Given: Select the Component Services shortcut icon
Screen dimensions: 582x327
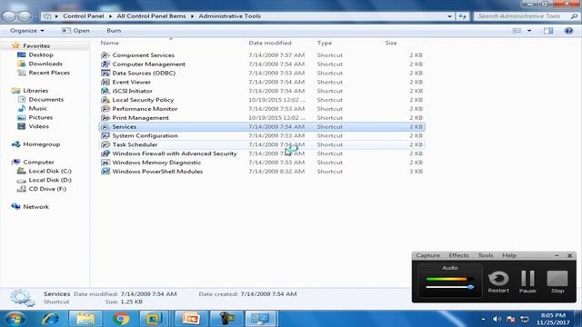Looking at the screenshot, I should pos(105,55).
